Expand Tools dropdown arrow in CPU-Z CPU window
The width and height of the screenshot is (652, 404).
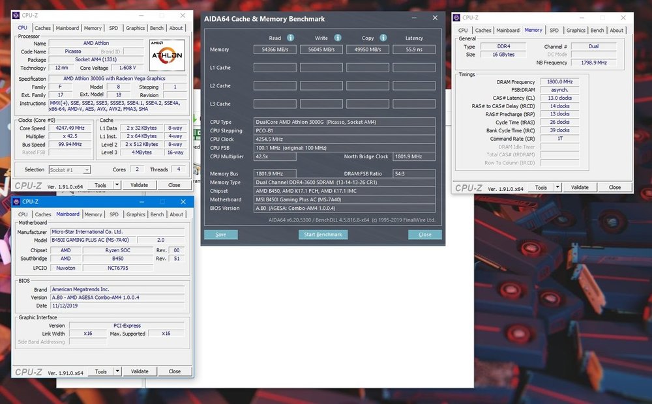(x=117, y=185)
